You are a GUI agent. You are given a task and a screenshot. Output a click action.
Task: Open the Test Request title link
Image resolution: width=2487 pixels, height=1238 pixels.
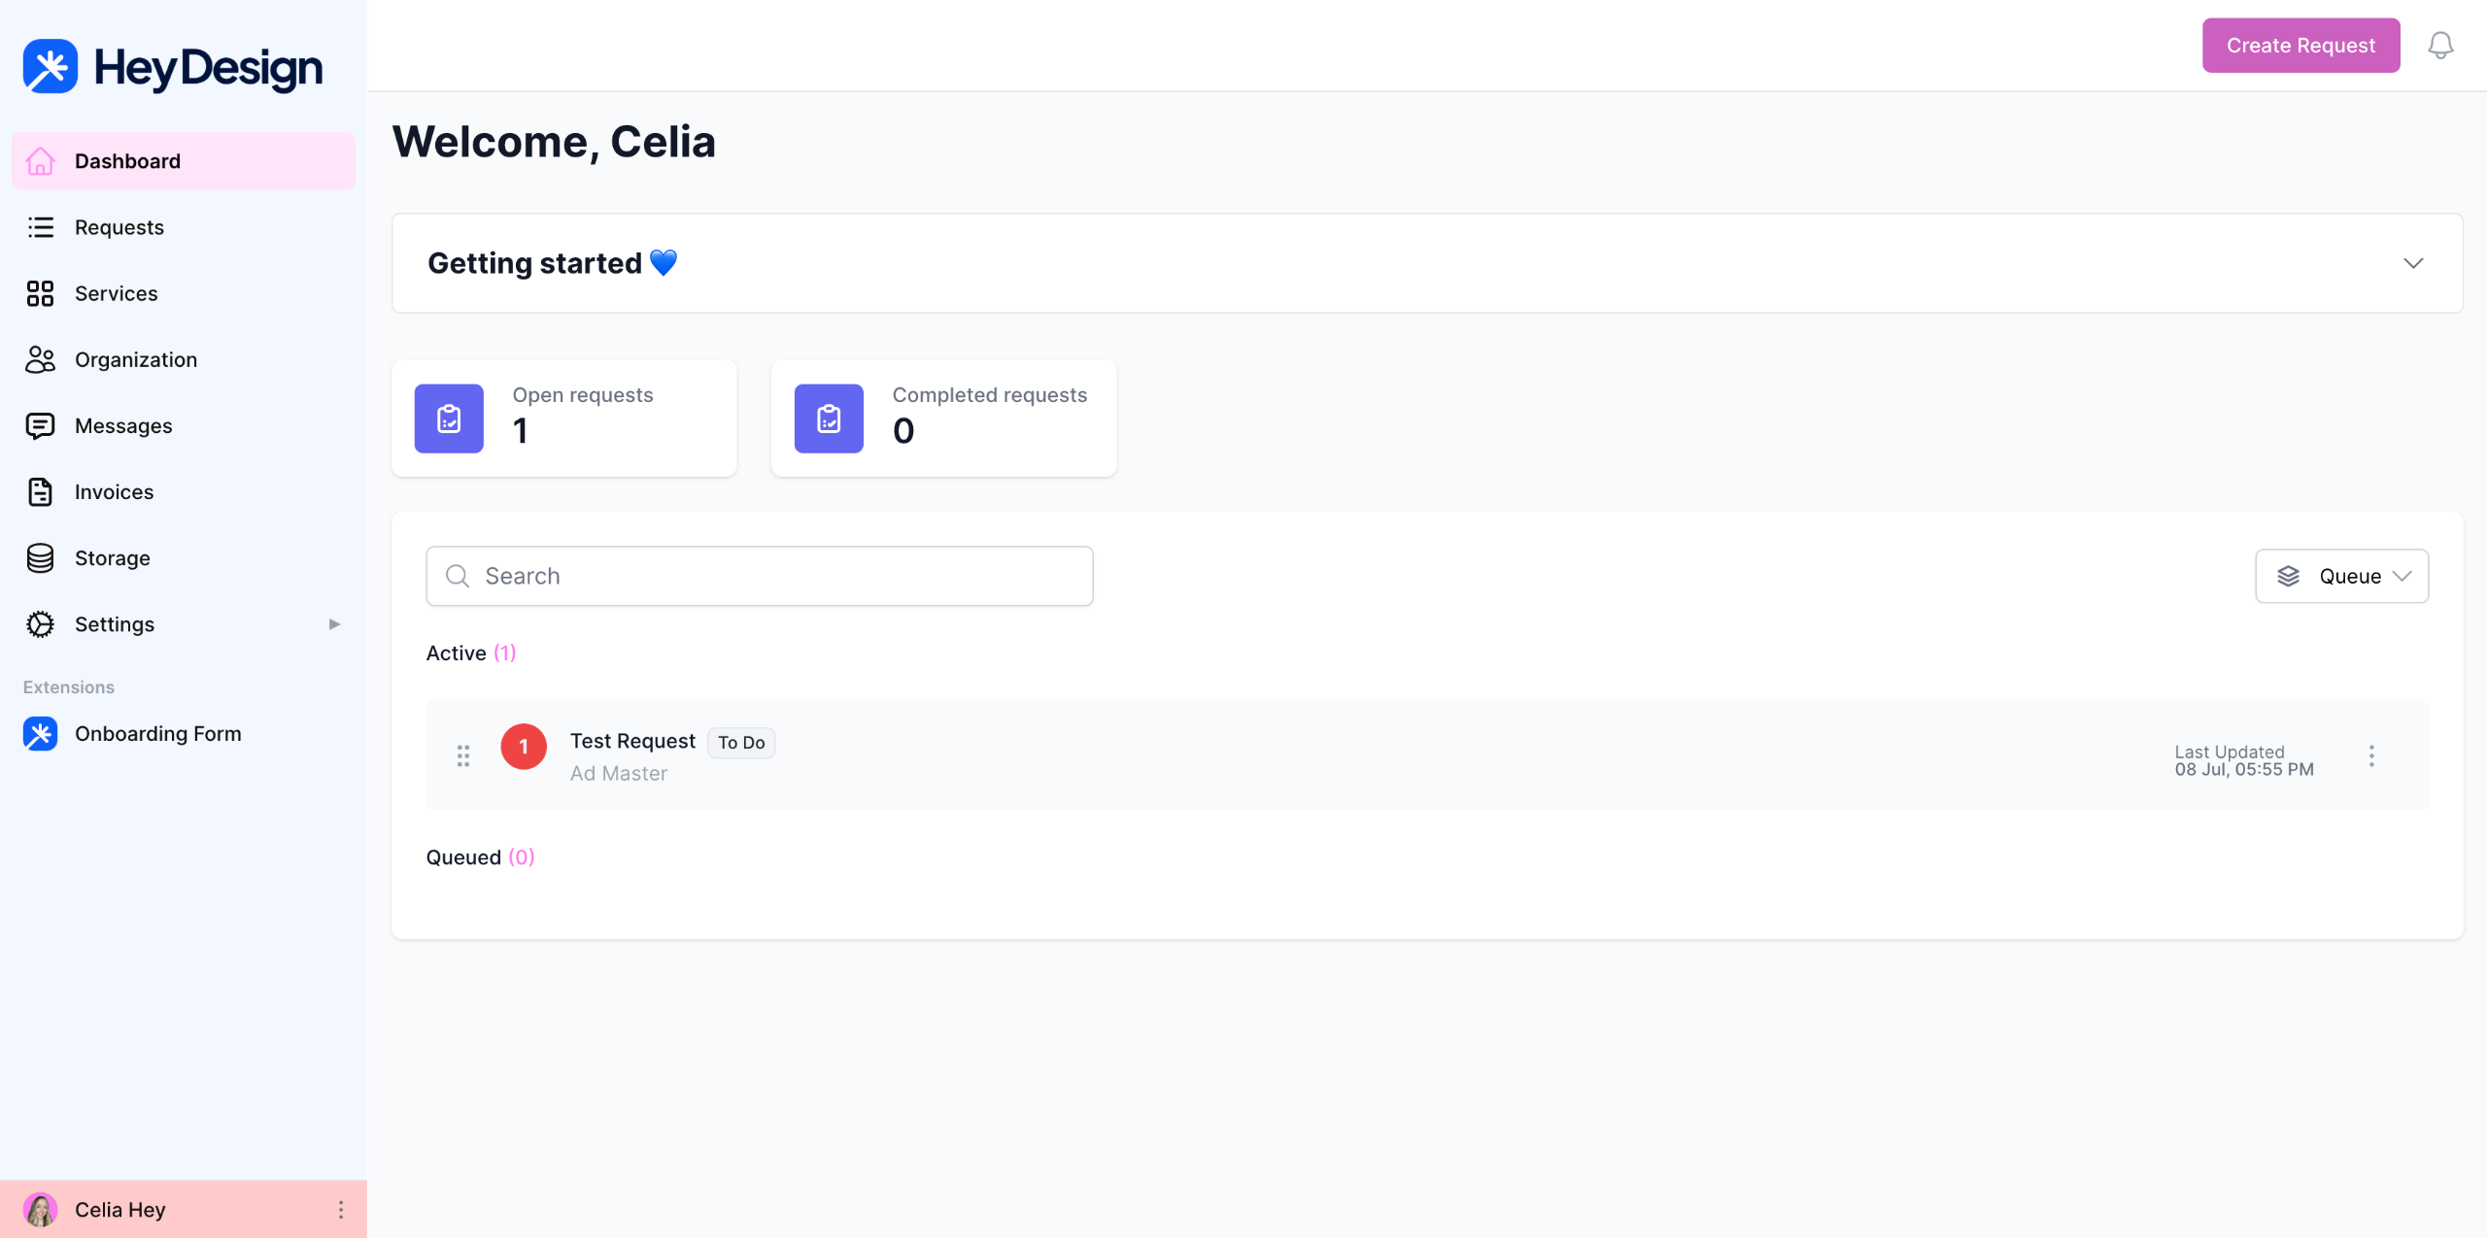(632, 741)
